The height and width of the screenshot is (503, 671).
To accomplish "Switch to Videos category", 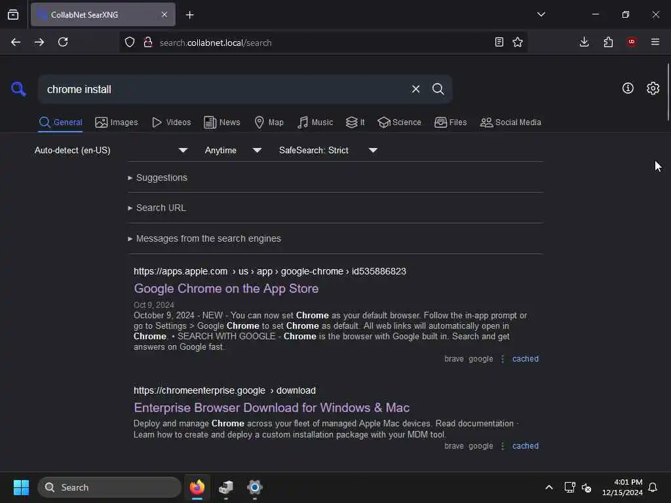I will coord(172,122).
